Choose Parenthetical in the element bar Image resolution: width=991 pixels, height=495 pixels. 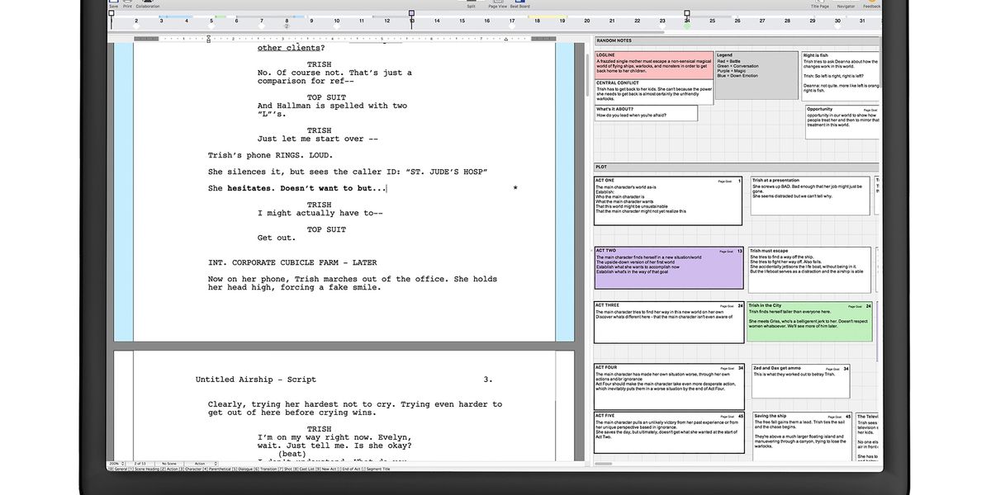tap(220, 469)
